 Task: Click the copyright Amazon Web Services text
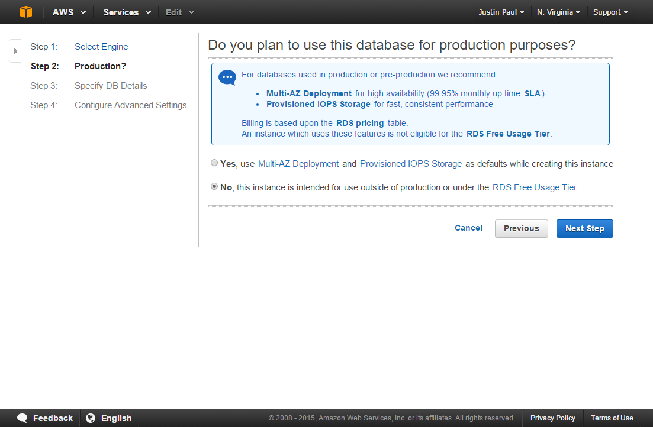coord(391,418)
